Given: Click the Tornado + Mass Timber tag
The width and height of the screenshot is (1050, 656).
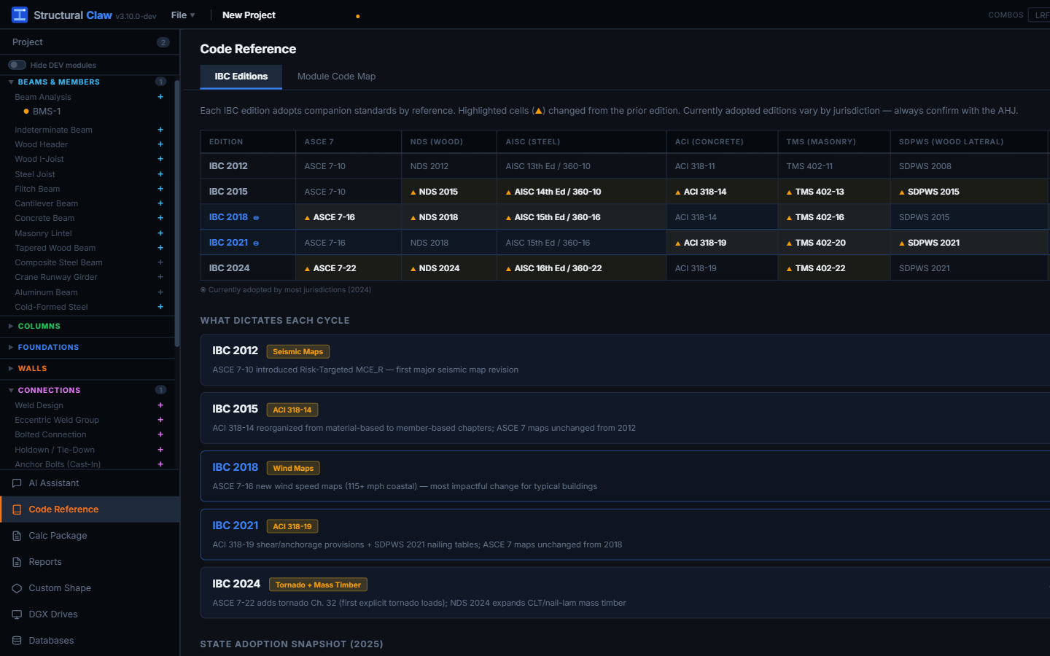Looking at the screenshot, I should click(318, 585).
